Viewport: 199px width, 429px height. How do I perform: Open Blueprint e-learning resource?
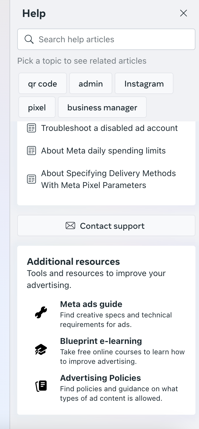click(101, 341)
